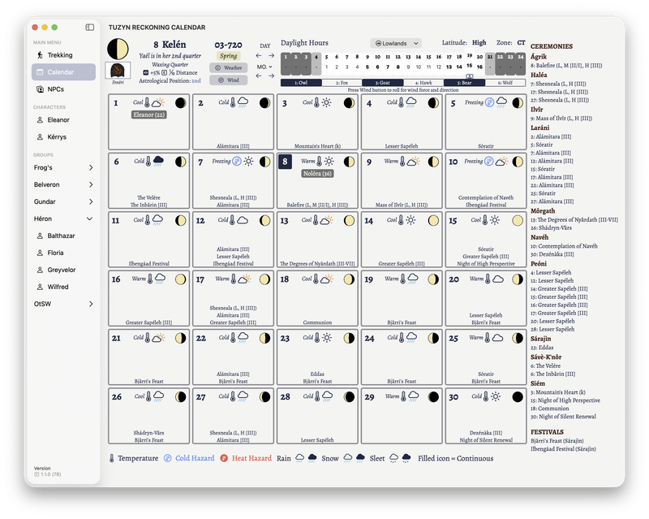Click the rain cloud icon on day 6

click(x=158, y=162)
